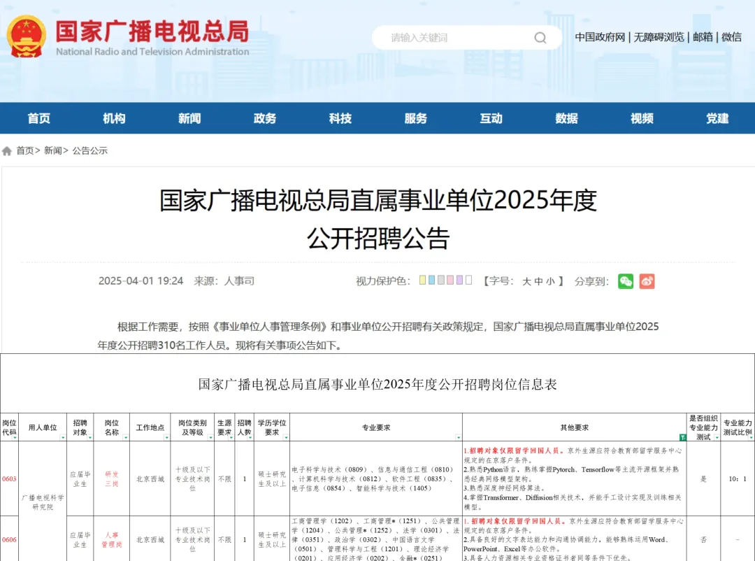
Task: Click the WeChat link at top right
Action: click(x=731, y=37)
